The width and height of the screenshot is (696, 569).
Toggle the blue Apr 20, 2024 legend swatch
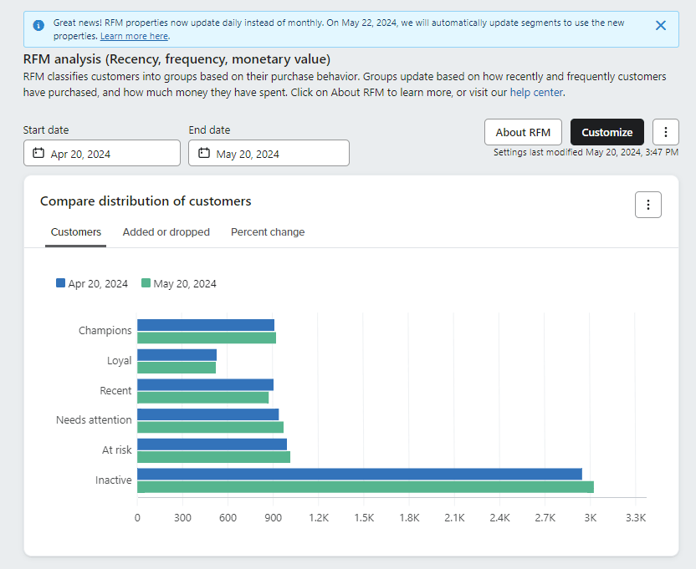point(60,283)
